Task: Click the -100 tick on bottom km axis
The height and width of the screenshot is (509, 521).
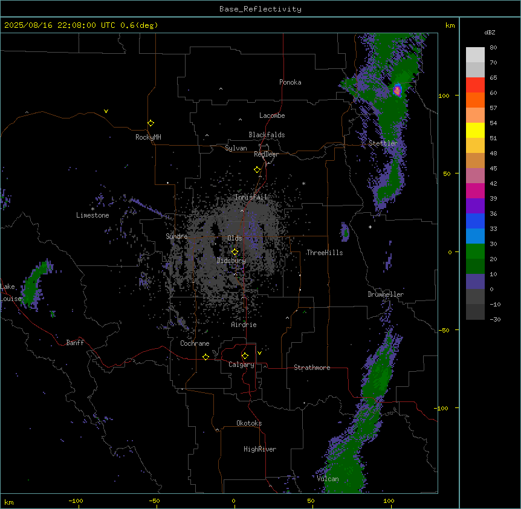Action: click(x=76, y=501)
